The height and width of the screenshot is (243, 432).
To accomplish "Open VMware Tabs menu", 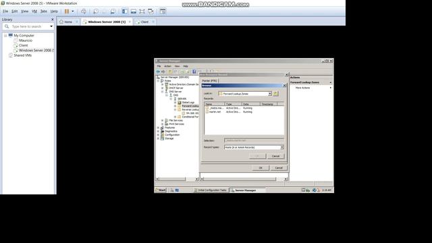I will tap(44, 11).
